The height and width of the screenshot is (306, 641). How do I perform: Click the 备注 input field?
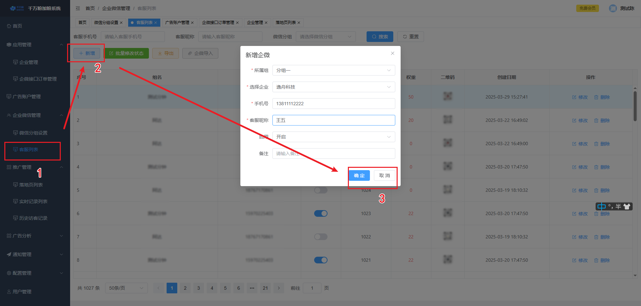(334, 153)
